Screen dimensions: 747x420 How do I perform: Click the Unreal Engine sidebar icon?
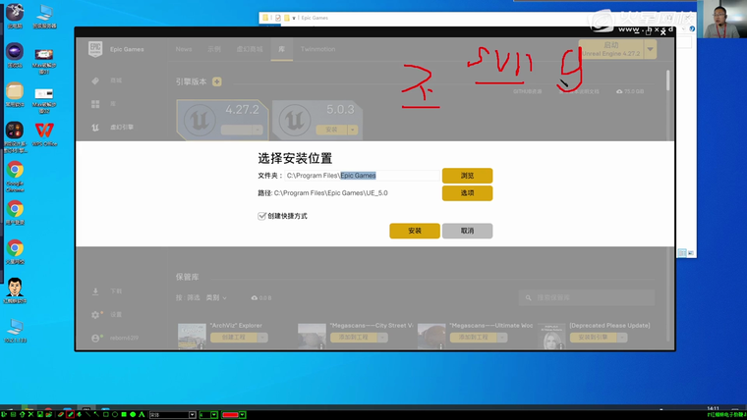95,128
